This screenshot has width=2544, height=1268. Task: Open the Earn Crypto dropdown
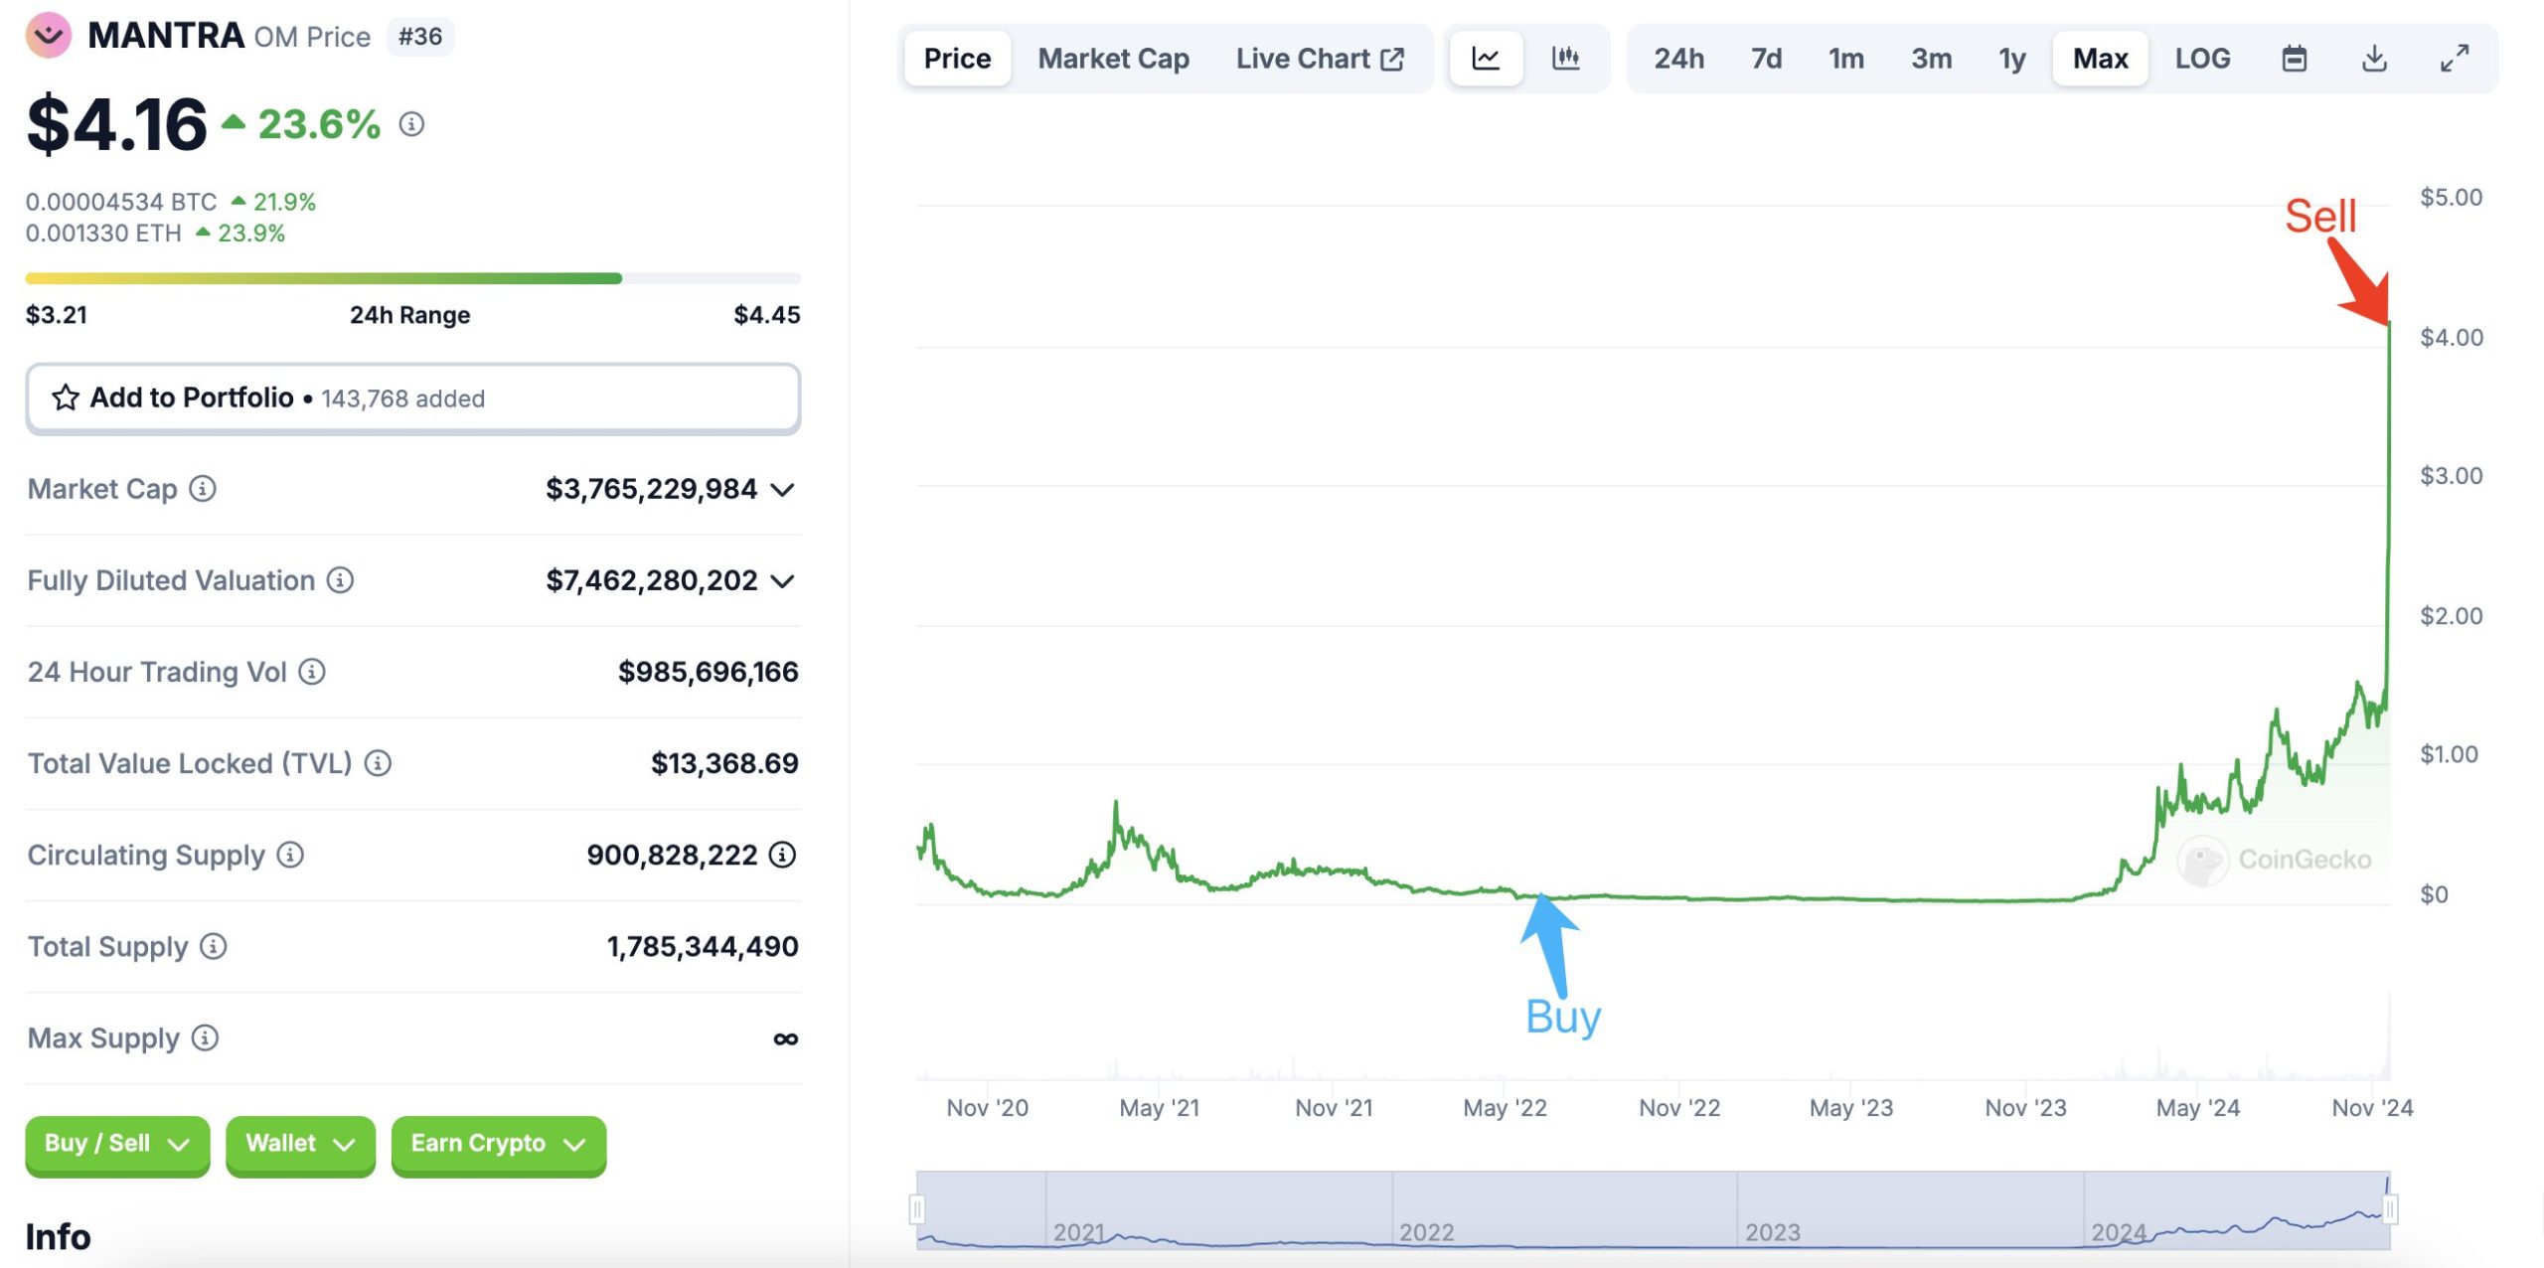pos(498,1144)
